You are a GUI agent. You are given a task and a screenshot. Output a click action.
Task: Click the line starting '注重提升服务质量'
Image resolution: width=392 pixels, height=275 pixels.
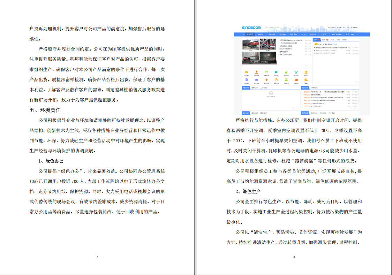pos(97,59)
